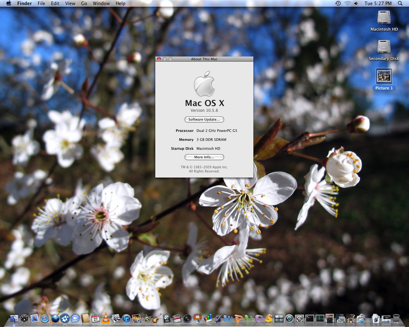Launch Keynote podium icon in dock
The height and width of the screenshot is (327, 409).
click(x=197, y=318)
